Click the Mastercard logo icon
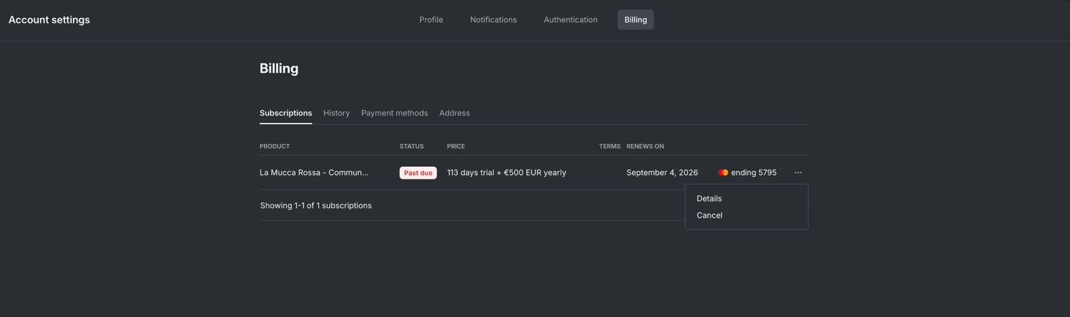Image resolution: width=1070 pixels, height=317 pixels. pos(723,173)
